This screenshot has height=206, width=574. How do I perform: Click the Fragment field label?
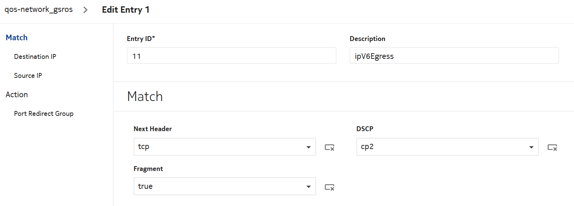(x=148, y=169)
